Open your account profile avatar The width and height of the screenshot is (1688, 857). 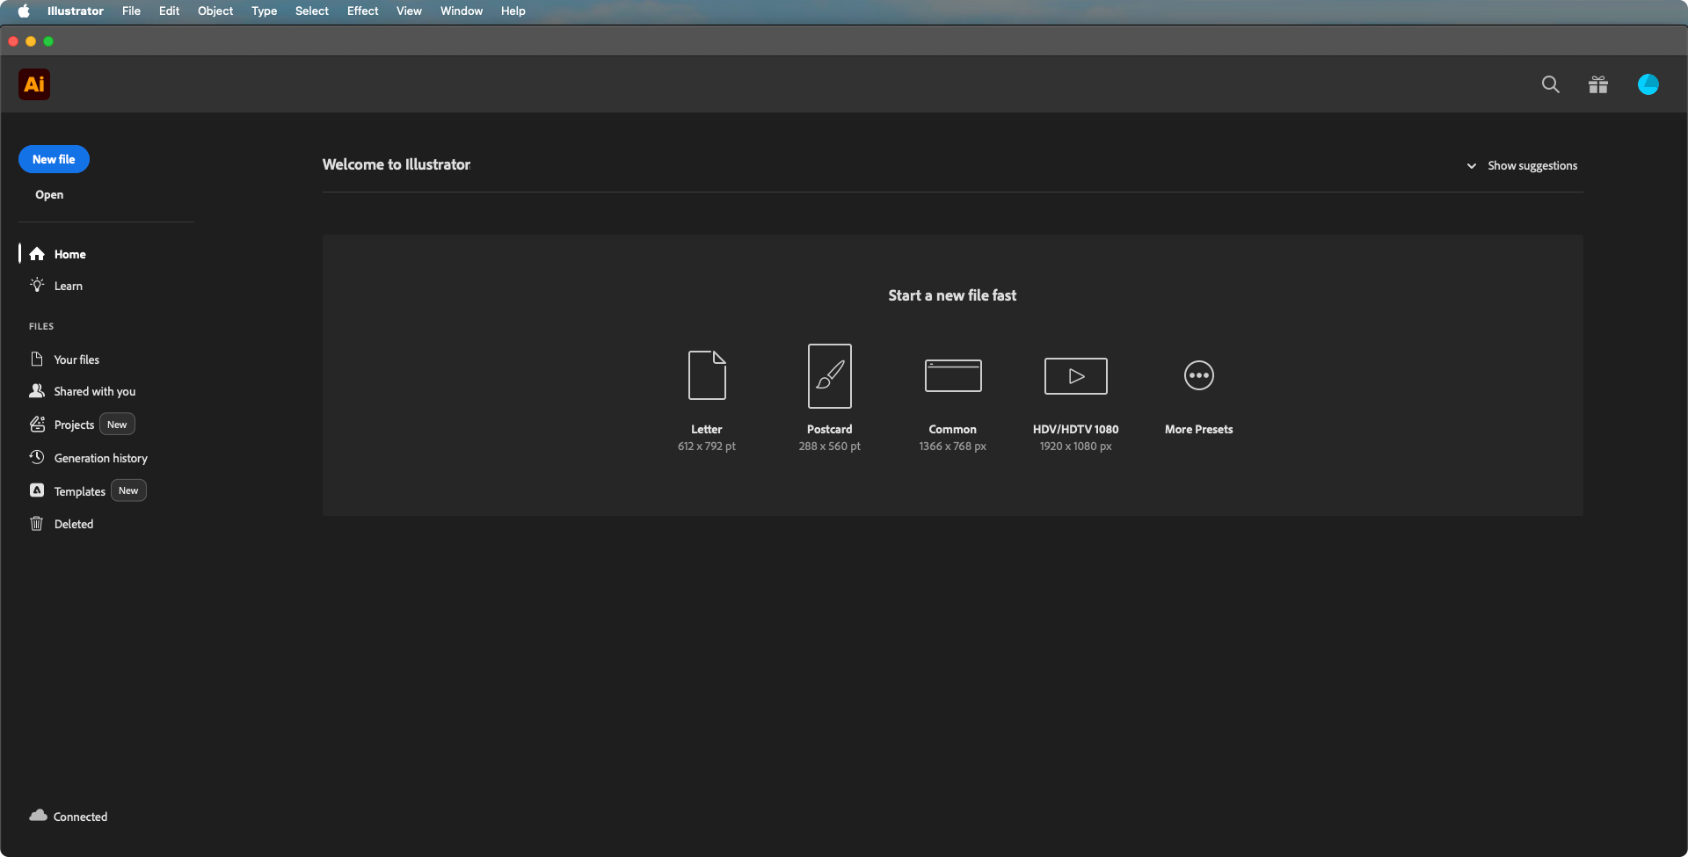(x=1648, y=84)
